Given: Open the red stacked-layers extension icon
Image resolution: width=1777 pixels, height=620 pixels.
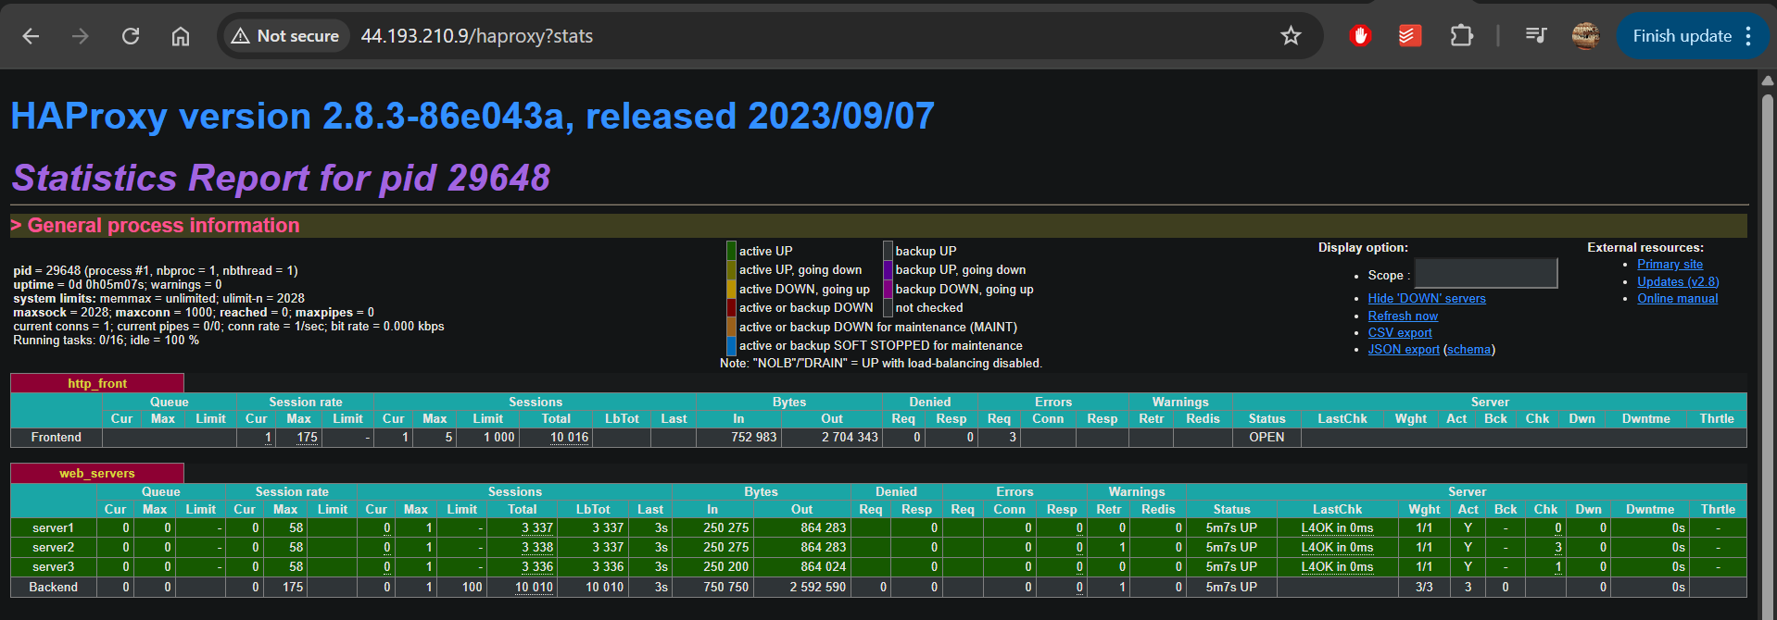Looking at the screenshot, I should [x=1410, y=36].
